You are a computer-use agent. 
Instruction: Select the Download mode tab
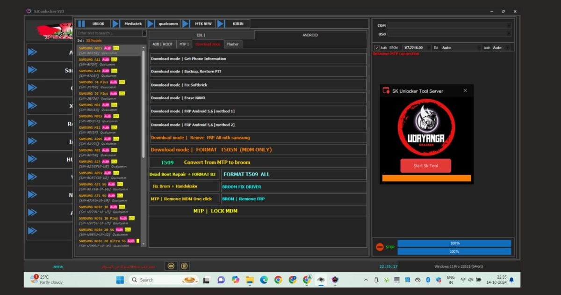coord(208,44)
